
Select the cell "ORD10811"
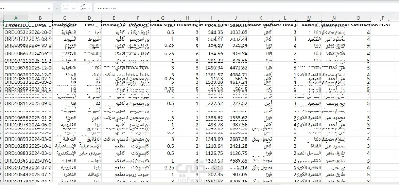point(16,104)
